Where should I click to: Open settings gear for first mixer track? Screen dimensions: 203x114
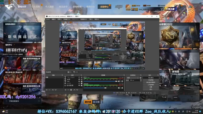coord(122,81)
